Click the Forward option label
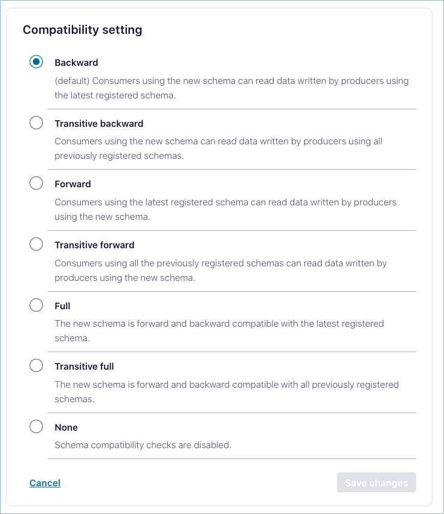This screenshot has width=444, height=514. tap(72, 184)
